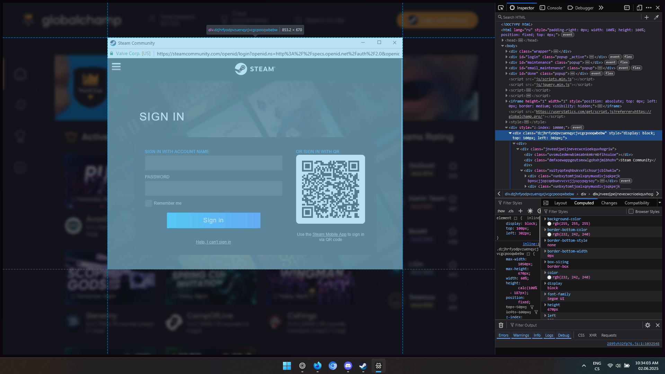Clear console output with trash icon
The height and width of the screenshot is (374, 665).
tap(501, 325)
